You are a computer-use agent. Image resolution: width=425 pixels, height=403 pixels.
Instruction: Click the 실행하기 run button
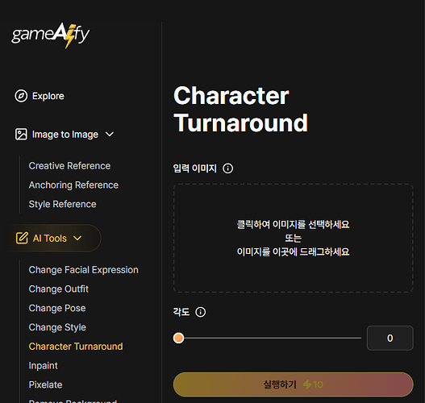tap(294, 384)
